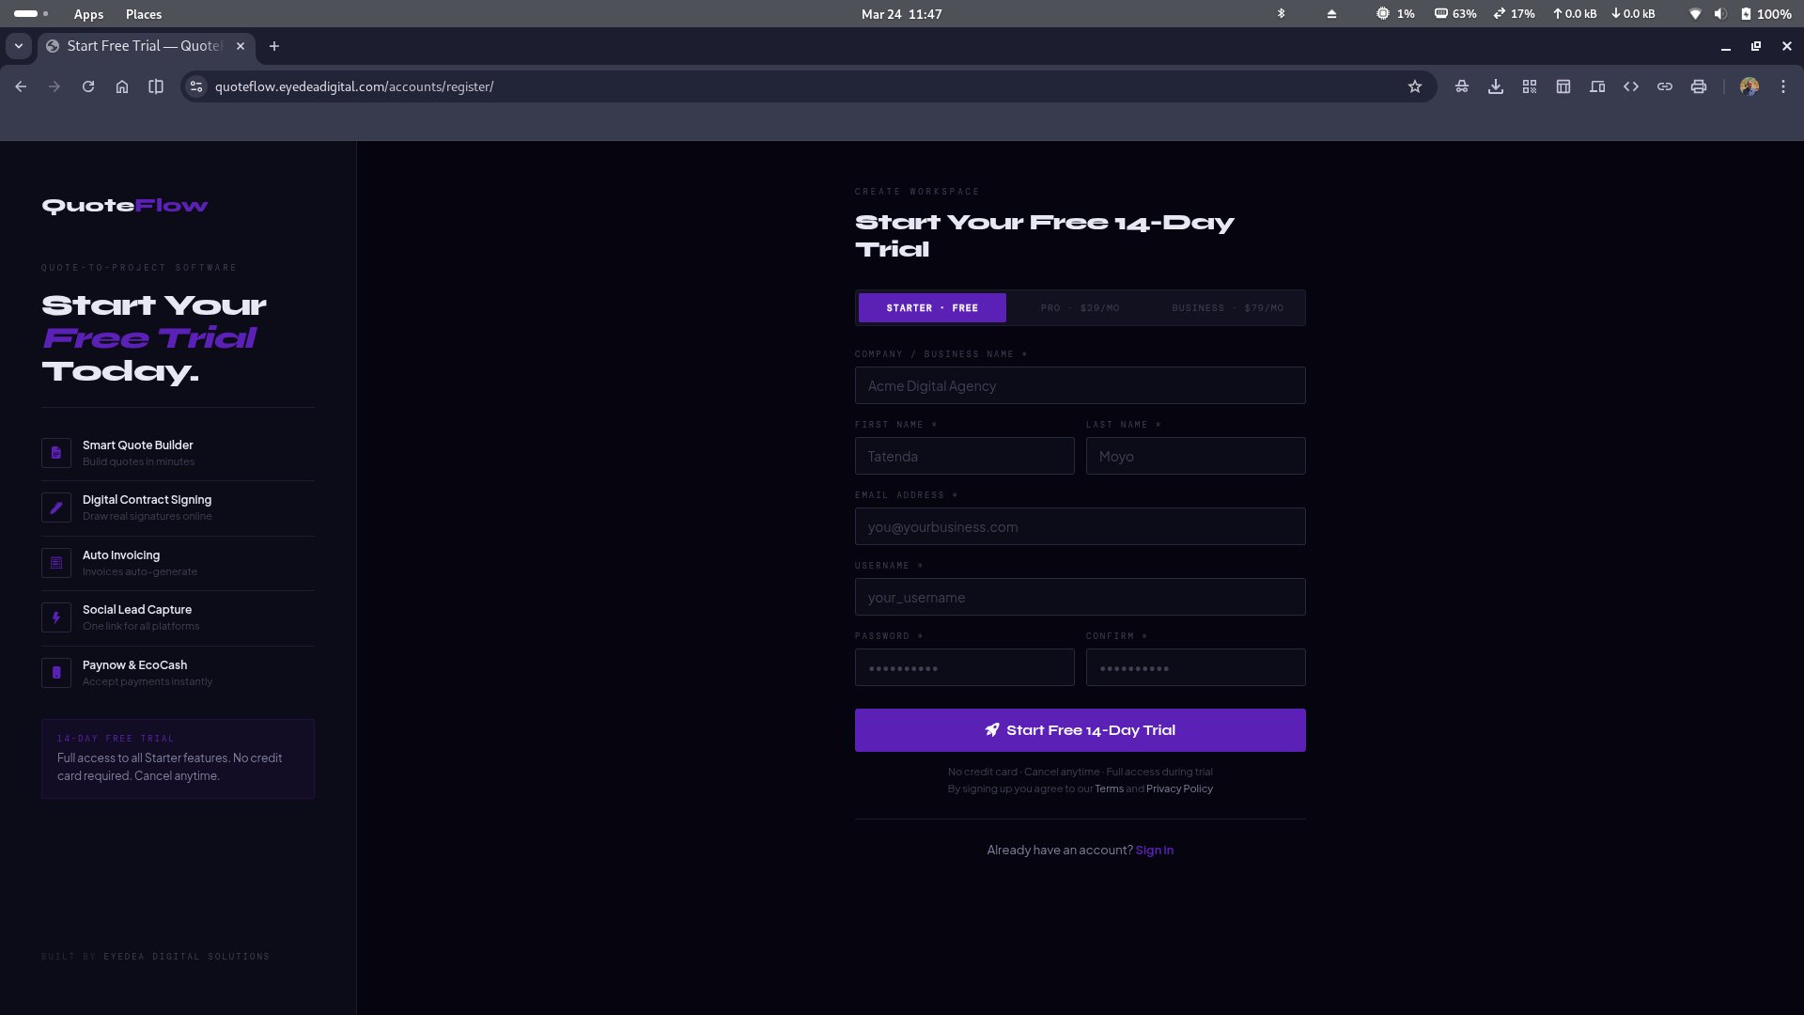Select the Pro $29/mo plan option
The width and height of the screenshot is (1804, 1015).
pos(1080,308)
